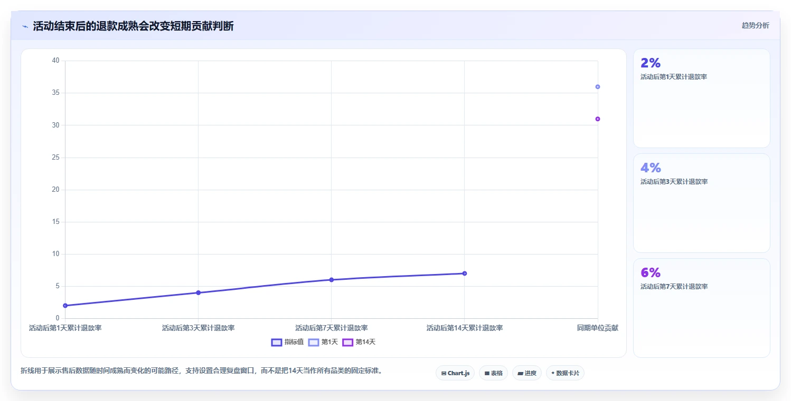Click the 第14天 legend color box
This screenshot has height=401, width=791.
tap(347, 343)
